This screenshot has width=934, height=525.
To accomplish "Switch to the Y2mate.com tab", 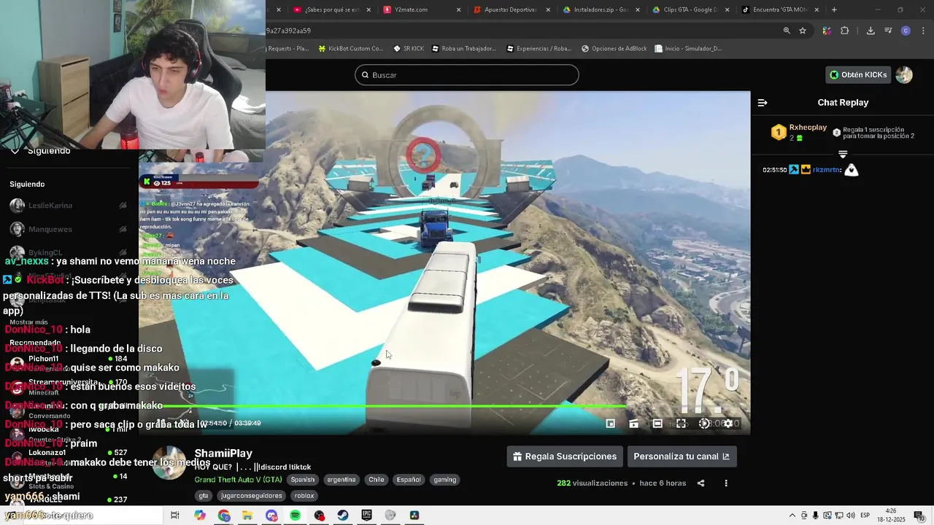I will [x=420, y=9].
